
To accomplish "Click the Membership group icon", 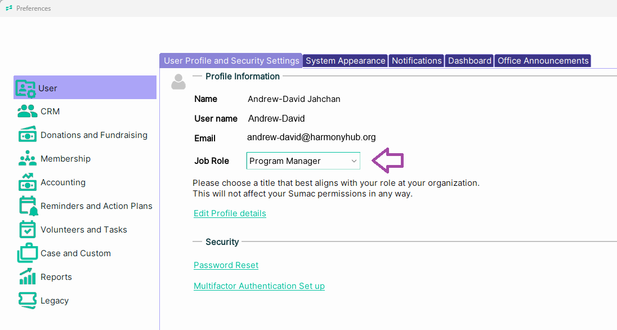I will click(x=27, y=159).
